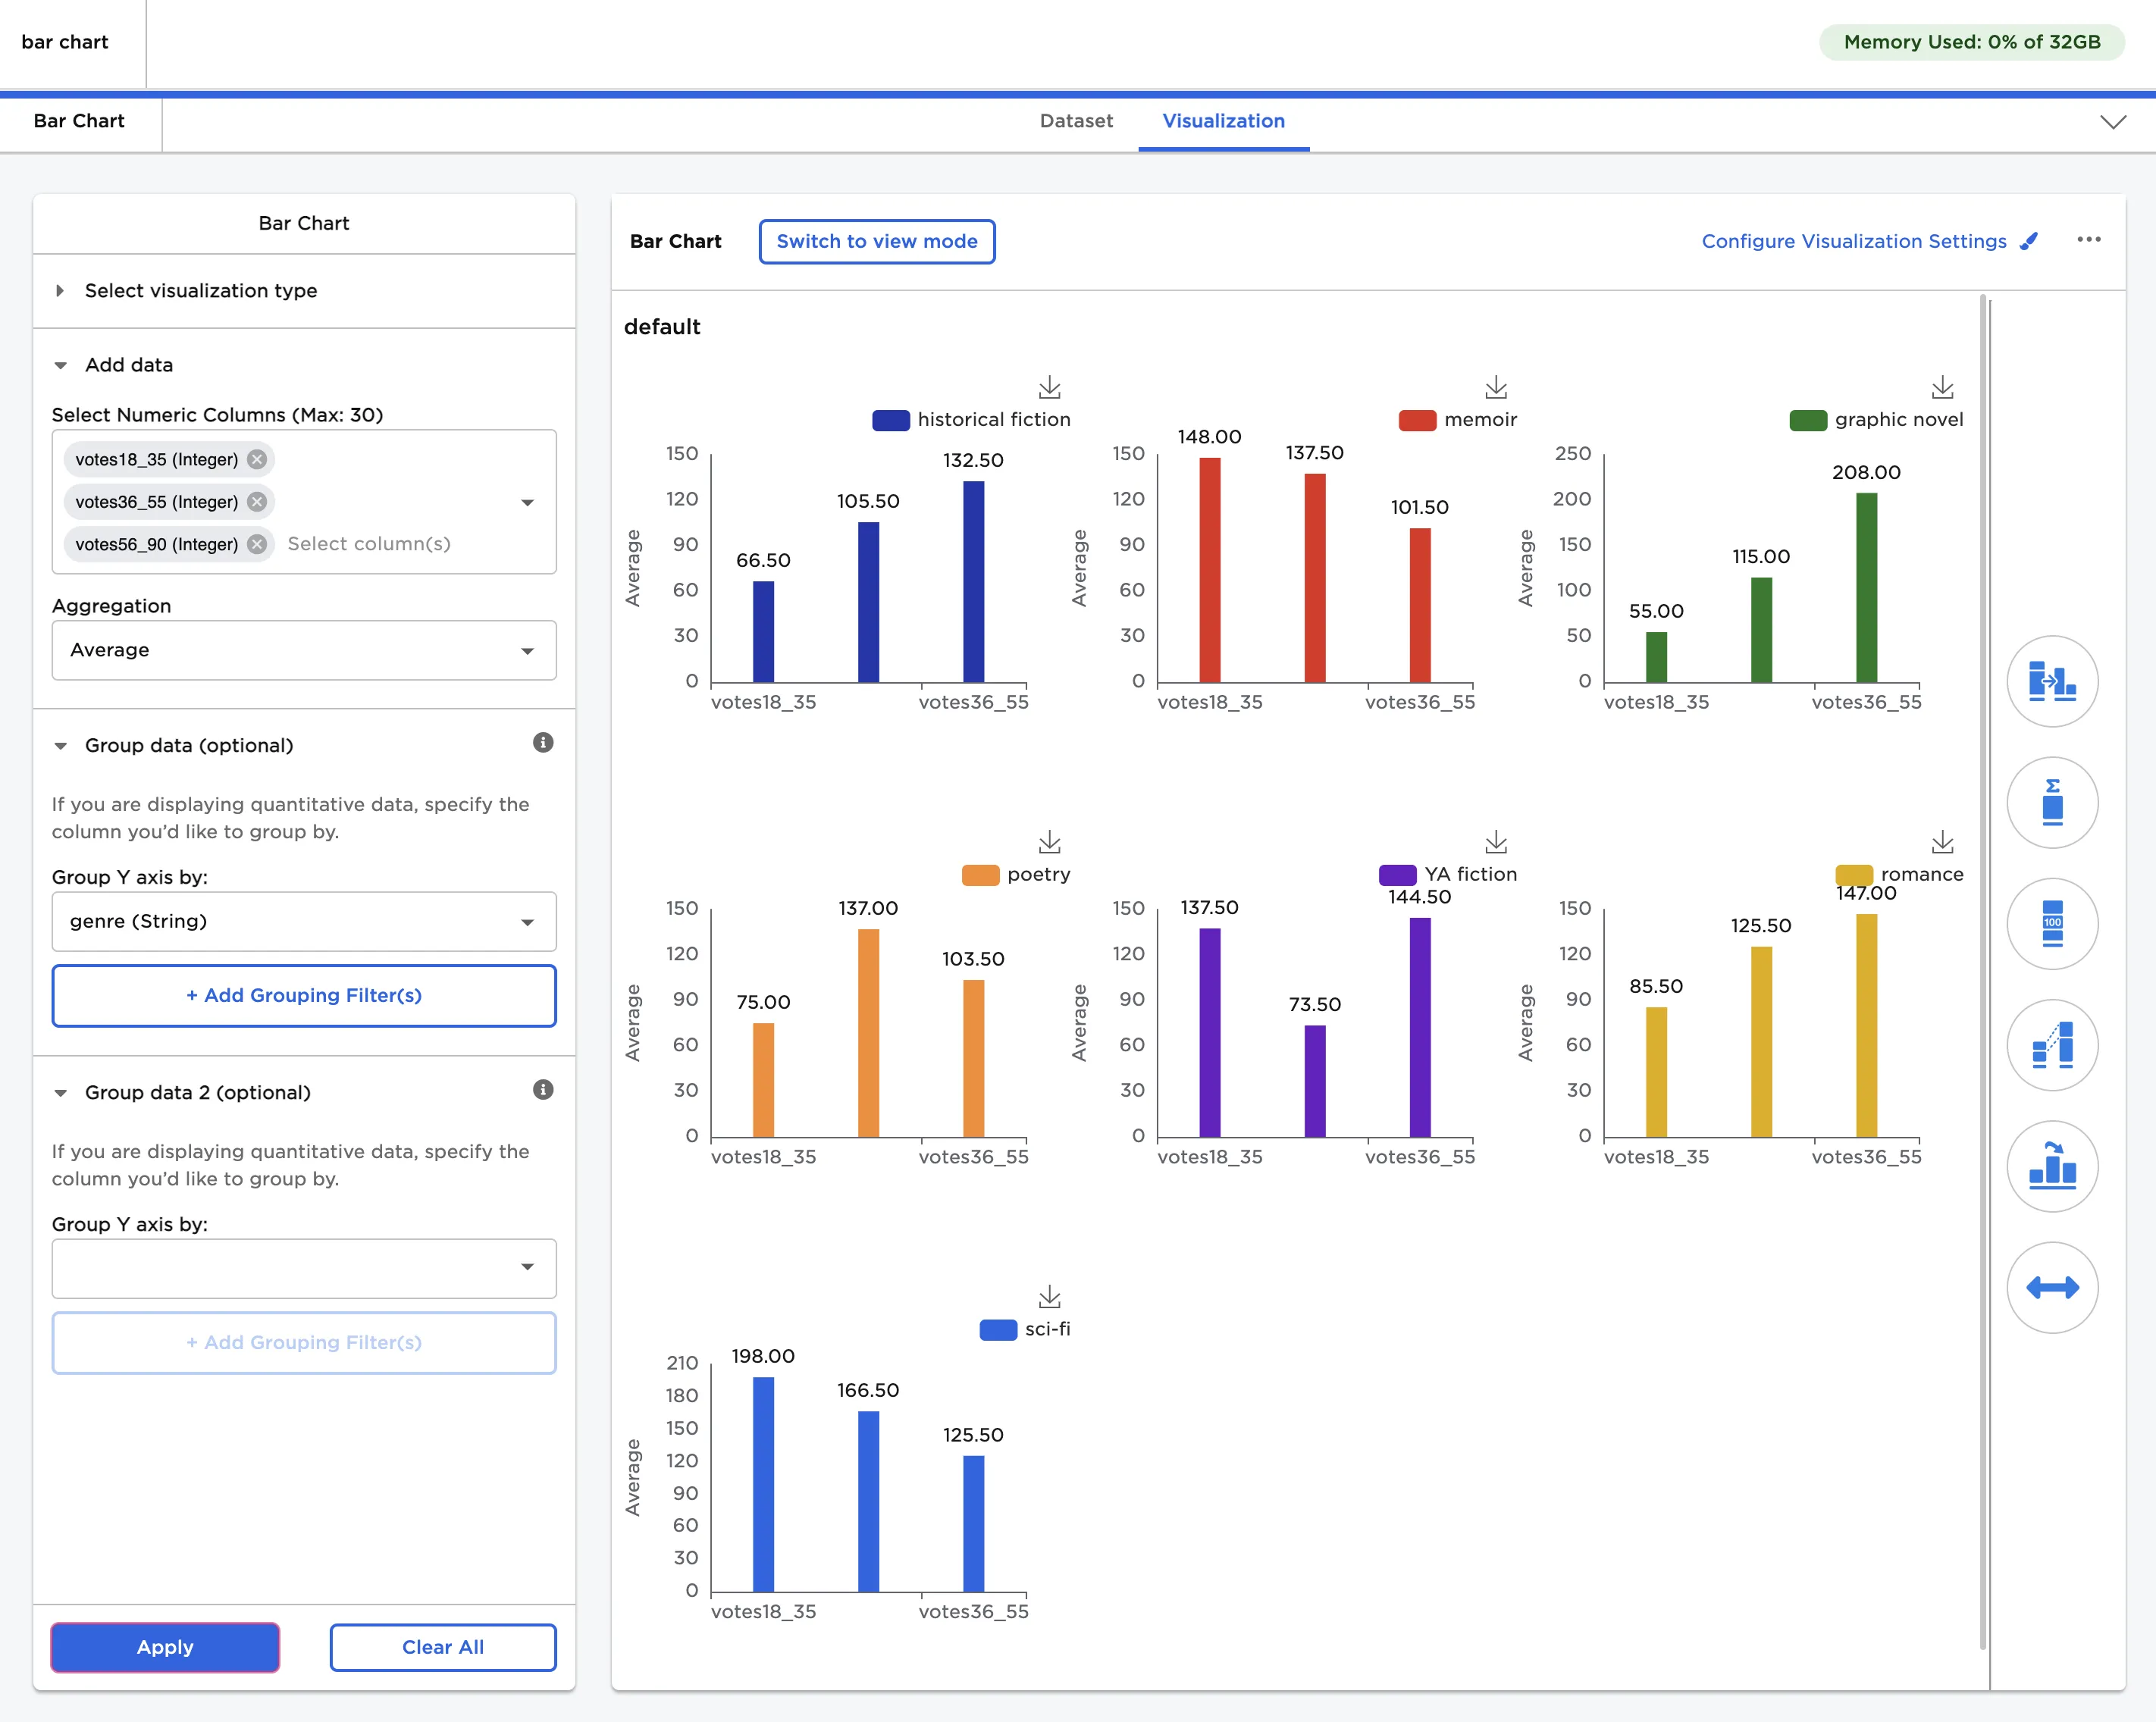
Task: Download the memoir chart
Action: click(x=1495, y=387)
